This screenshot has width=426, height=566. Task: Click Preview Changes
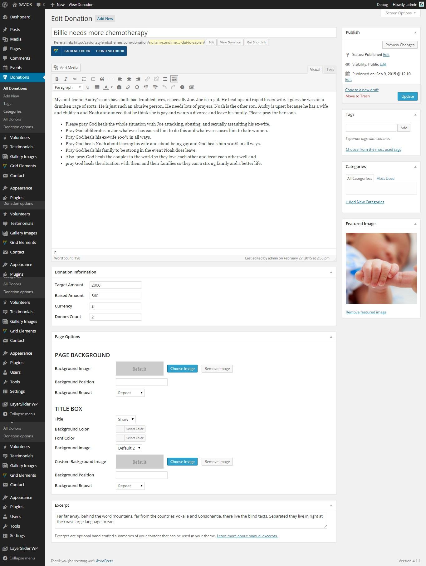tap(400, 45)
